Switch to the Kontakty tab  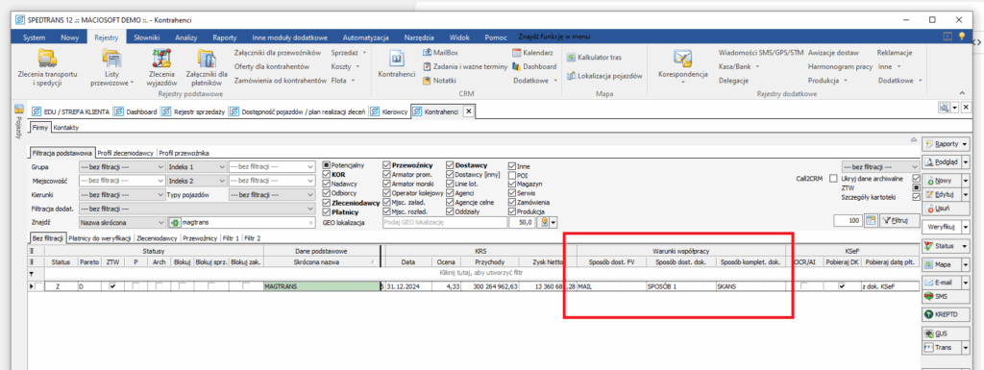coord(65,127)
